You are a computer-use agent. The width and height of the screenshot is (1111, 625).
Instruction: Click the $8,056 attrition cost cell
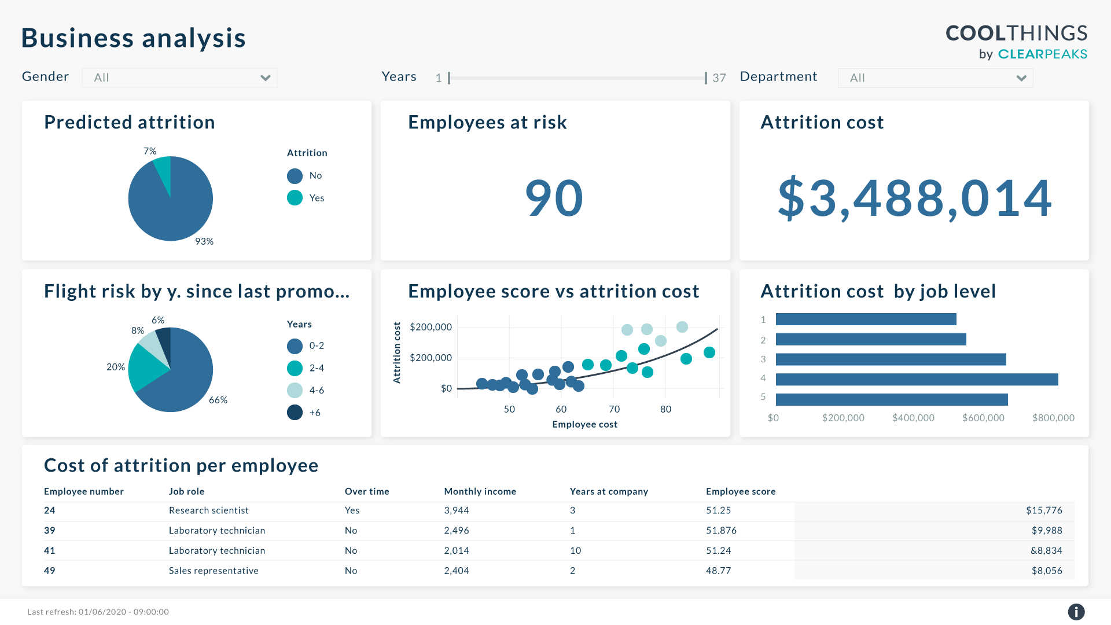click(1047, 571)
